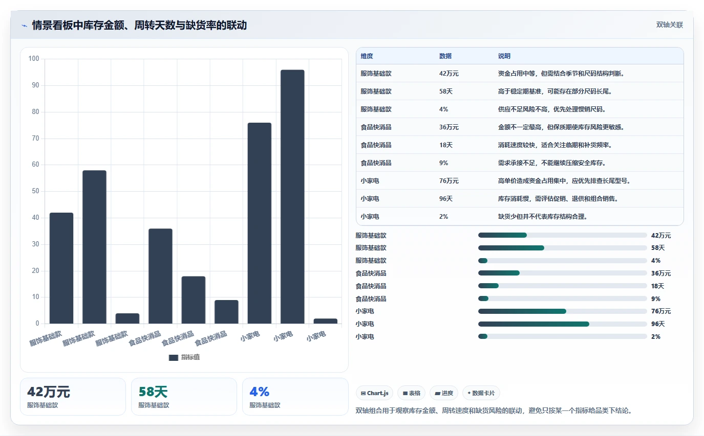The width and height of the screenshot is (704, 436).
Task: Open the 4% summary card
Action: click(295, 397)
